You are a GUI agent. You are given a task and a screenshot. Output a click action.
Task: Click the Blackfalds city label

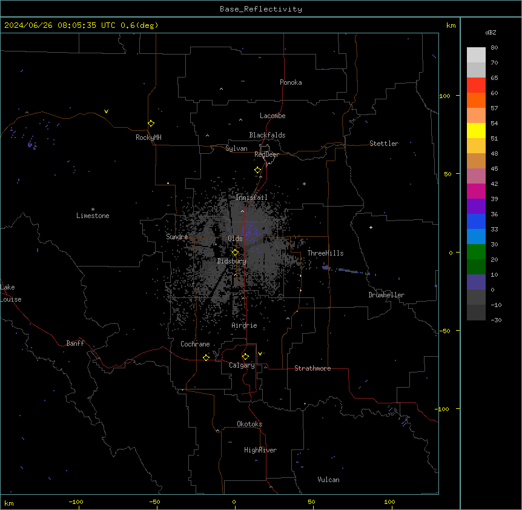pyautogui.click(x=267, y=135)
